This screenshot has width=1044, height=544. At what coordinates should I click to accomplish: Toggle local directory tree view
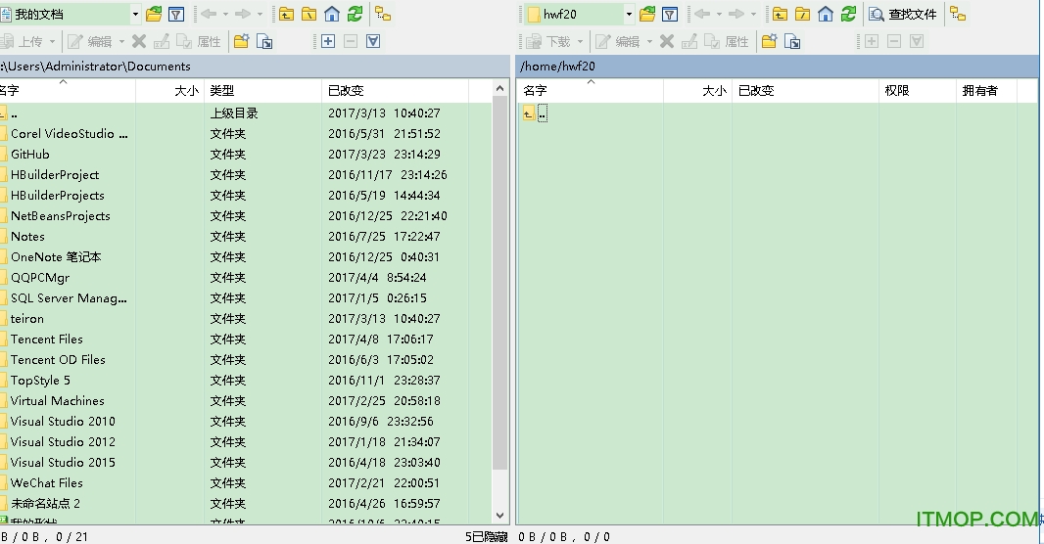(x=383, y=14)
